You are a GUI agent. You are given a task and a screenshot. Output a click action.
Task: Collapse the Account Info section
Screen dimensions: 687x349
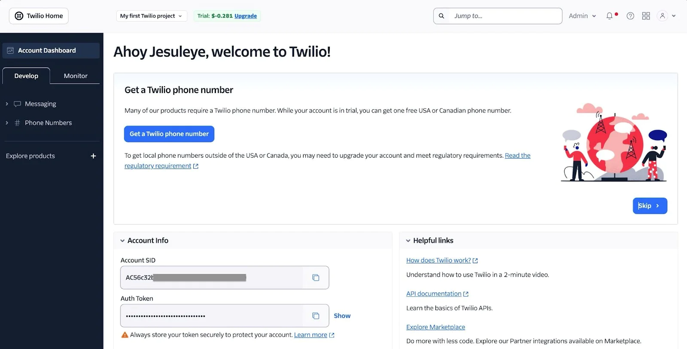122,241
